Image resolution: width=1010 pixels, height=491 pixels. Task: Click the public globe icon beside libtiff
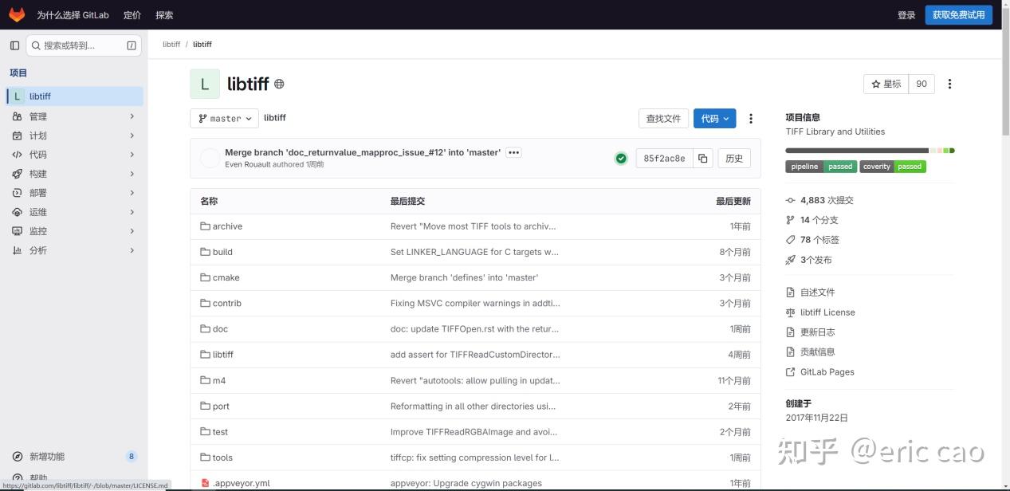point(279,84)
